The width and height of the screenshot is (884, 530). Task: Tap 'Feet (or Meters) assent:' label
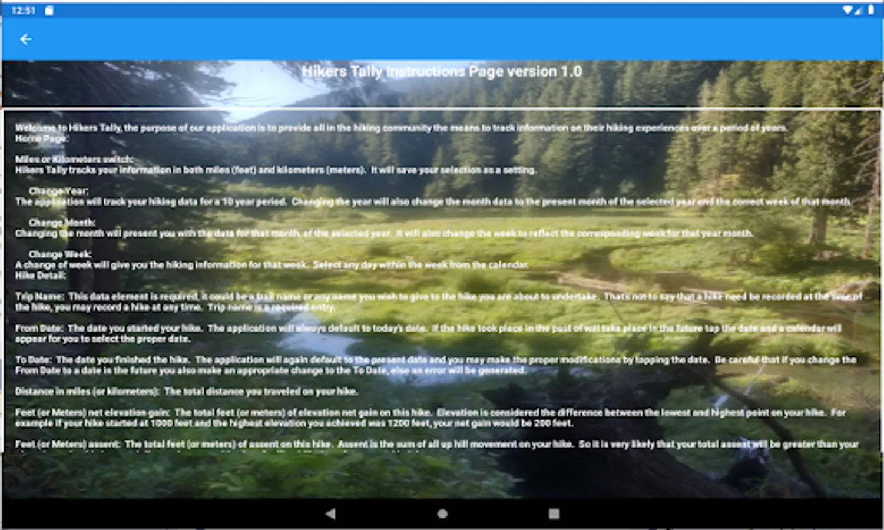(x=68, y=445)
